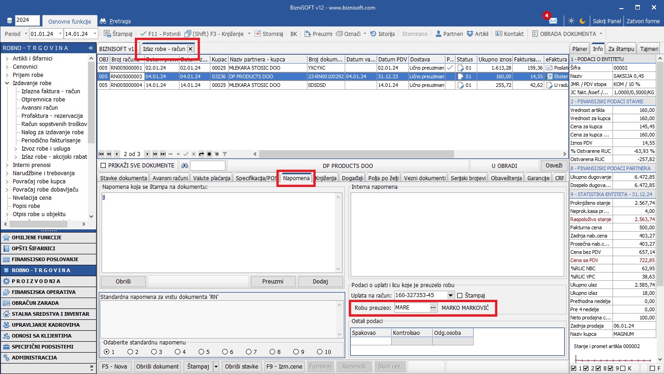Check the Štampaj checkbox next to account
664x374 pixels.
click(460, 296)
